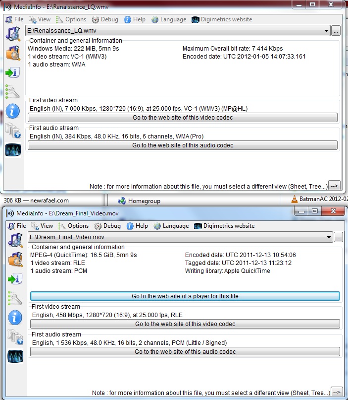The width and height of the screenshot is (348, 400).
Task: Open File menu in Renaissance_LQ.wmv window
Action: (14, 19)
